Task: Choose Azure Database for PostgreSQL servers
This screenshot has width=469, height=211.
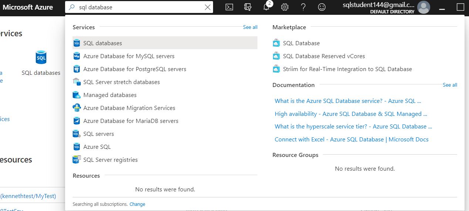Action: 135,69
